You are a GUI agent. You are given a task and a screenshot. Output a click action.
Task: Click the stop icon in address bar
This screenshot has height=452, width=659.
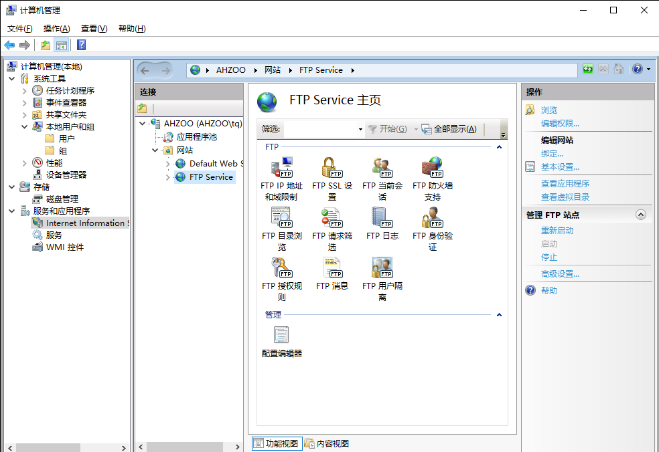(603, 69)
